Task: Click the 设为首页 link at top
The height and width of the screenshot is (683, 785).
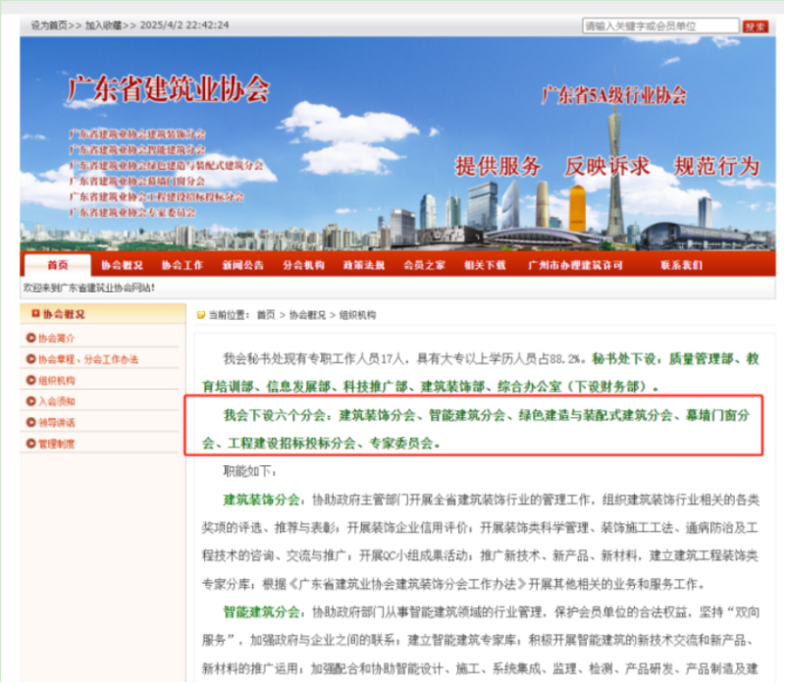Action: (49, 26)
